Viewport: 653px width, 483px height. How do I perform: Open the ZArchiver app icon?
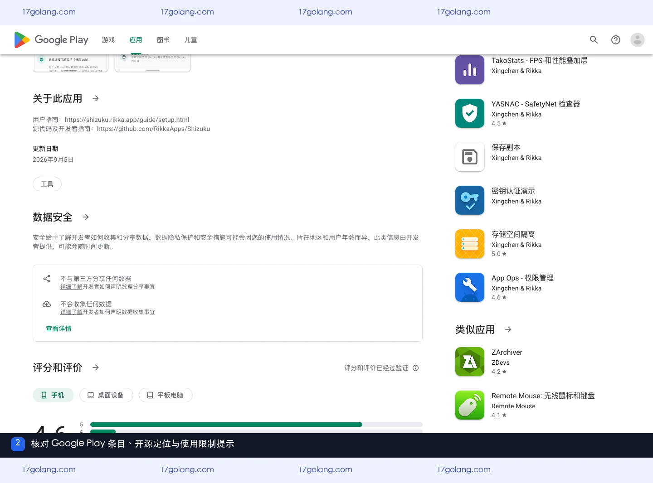[x=470, y=362]
